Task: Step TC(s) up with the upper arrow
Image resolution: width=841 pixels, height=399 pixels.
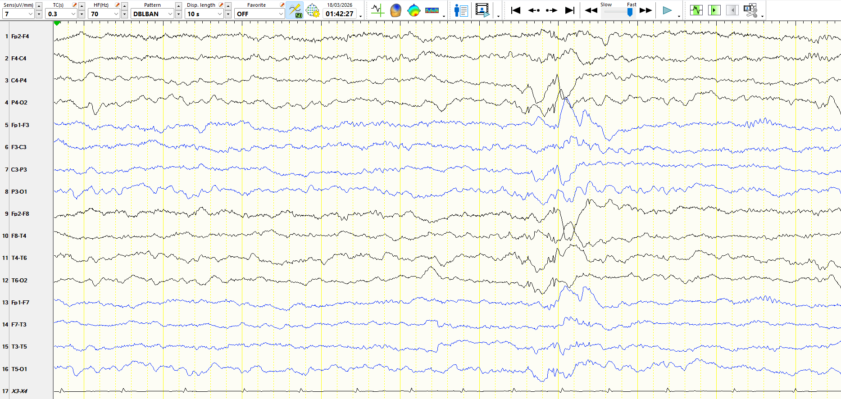Action: (x=82, y=6)
